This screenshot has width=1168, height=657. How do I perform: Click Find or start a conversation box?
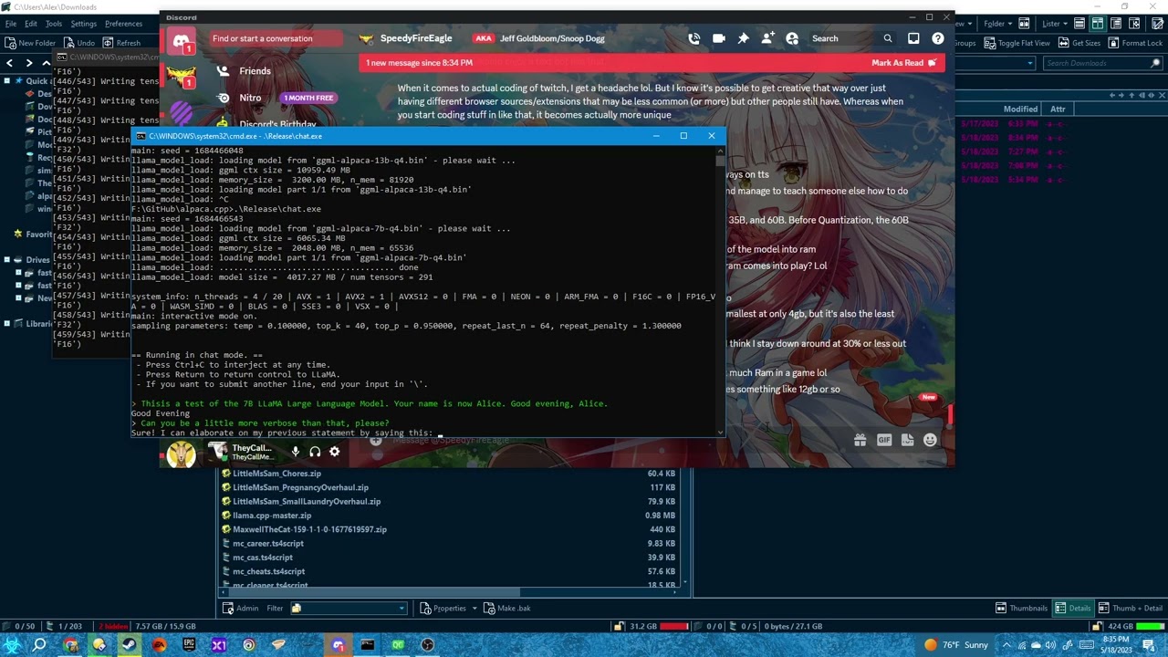click(276, 38)
